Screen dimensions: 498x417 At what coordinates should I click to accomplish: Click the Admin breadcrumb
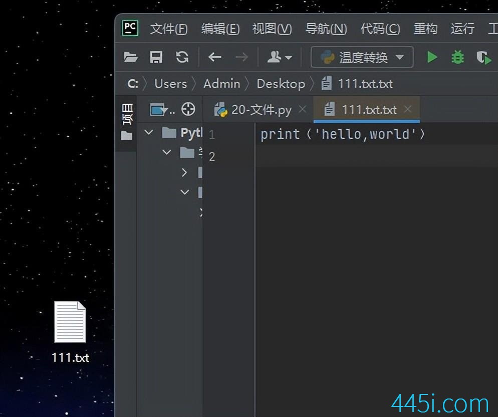[x=221, y=84]
